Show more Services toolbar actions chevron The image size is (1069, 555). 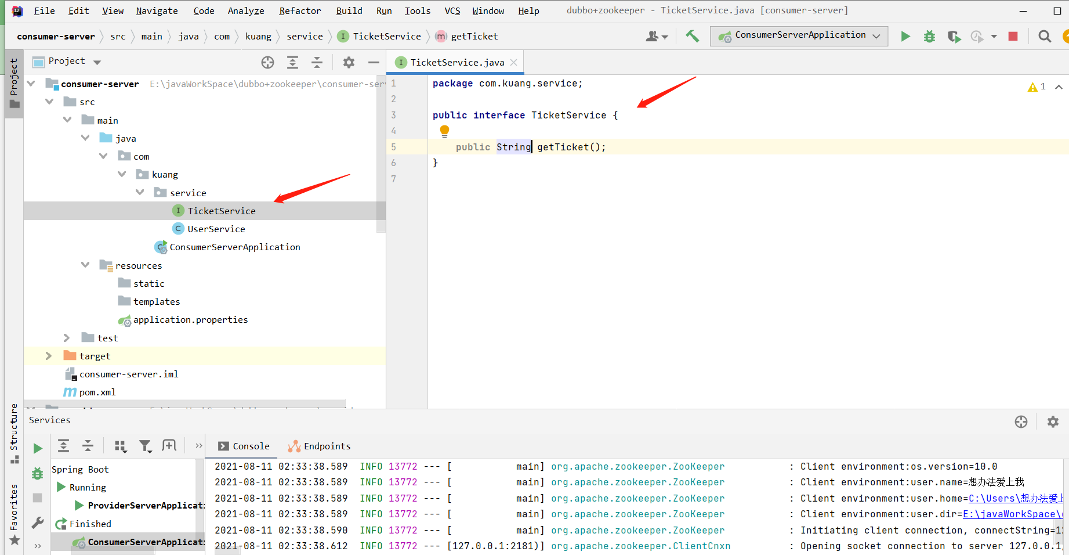pos(199,446)
